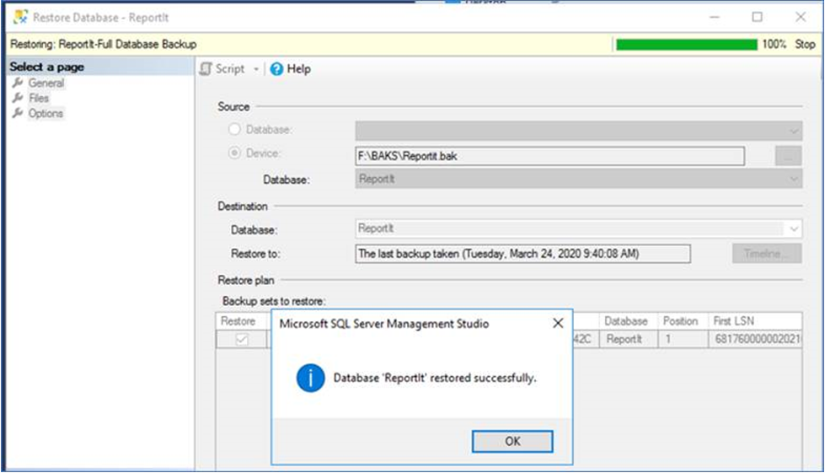
Task: Click the Restore Database window icon
Action: pyautogui.click(x=20, y=17)
